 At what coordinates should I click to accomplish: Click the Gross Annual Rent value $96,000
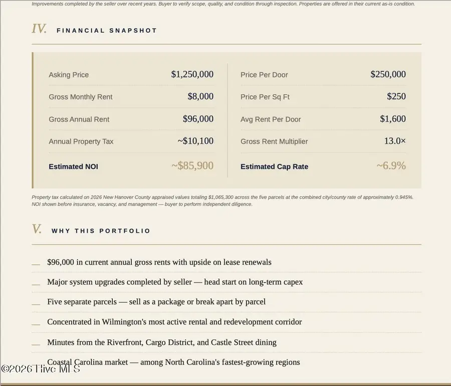(198, 119)
